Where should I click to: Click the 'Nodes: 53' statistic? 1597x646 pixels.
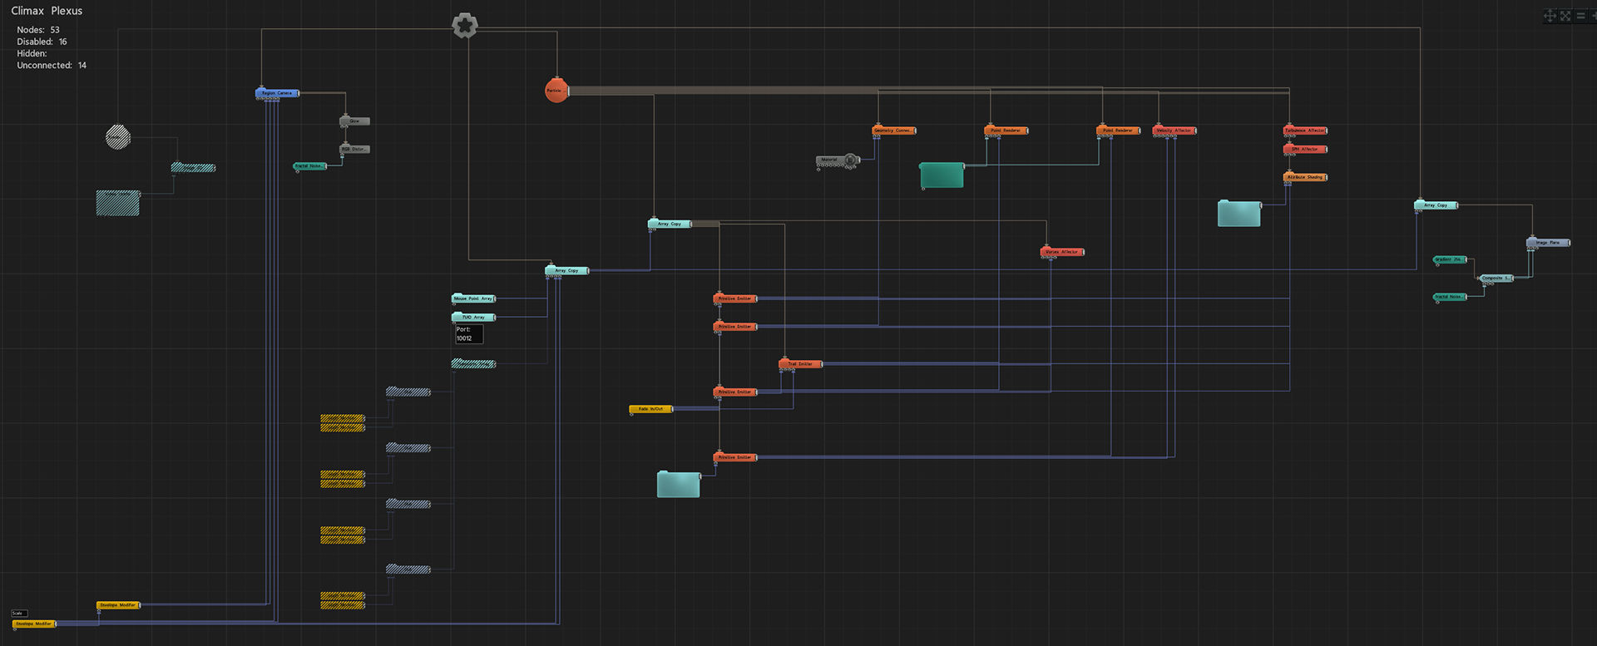click(38, 30)
